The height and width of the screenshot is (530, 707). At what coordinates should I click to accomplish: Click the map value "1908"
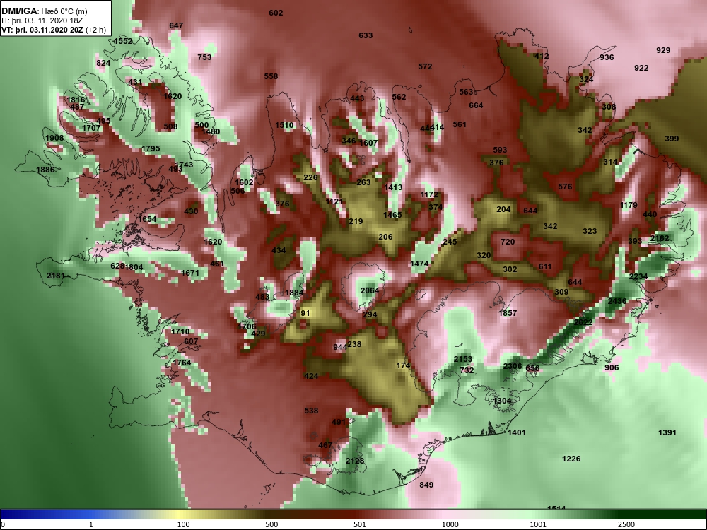54,138
